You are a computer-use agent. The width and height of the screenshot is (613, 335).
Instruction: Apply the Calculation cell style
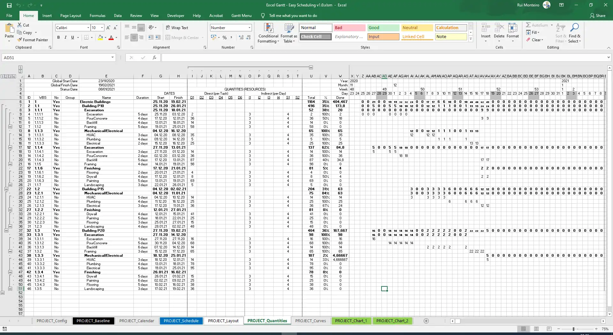[451, 28]
